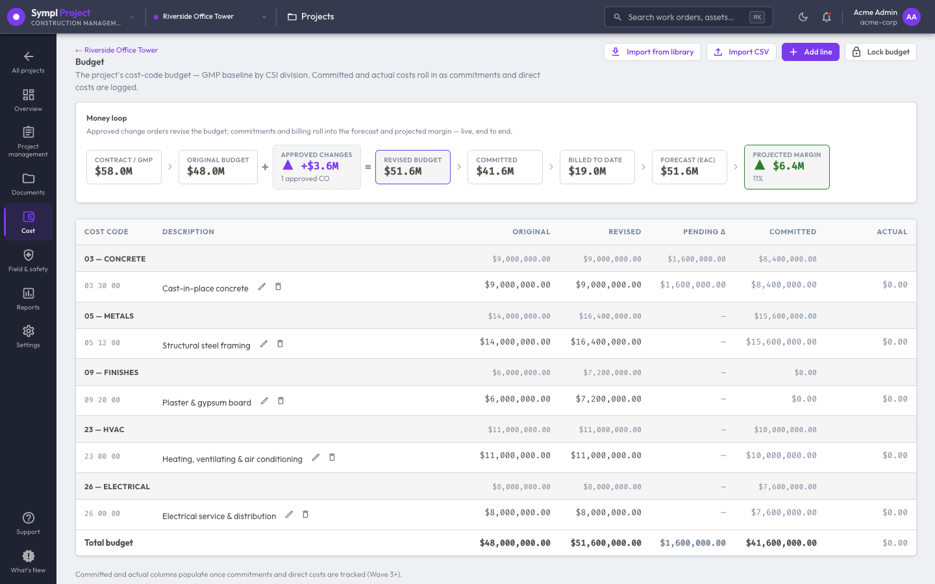Click Structural steel revised $16,400,000.00 cell
The width and height of the screenshot is (935, 584).
(x=606, y=342)
